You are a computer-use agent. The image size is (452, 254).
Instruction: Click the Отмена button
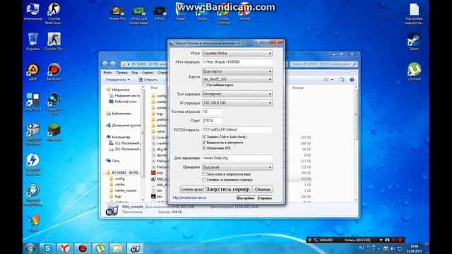[262, 189]
